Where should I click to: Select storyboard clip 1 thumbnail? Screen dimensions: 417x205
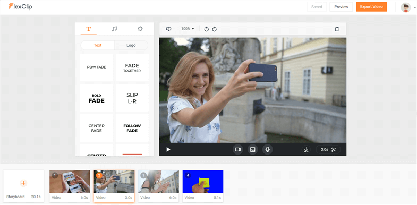[x=70, y=182]
